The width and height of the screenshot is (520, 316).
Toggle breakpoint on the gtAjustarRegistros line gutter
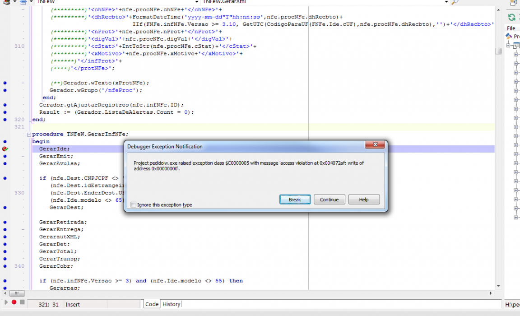(5, 105)
